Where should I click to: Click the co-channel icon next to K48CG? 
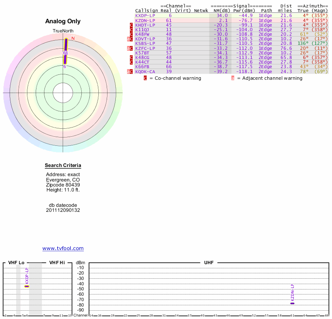pyautogui.click(x=132, y=57)
